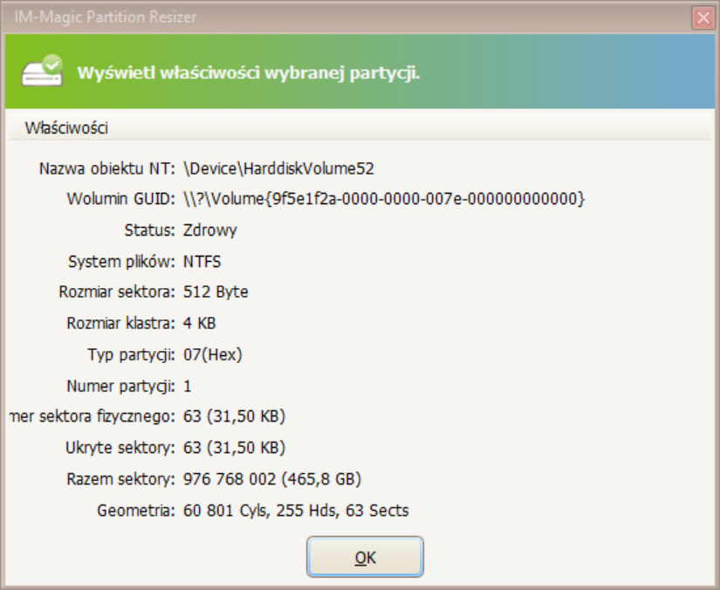Click the Numer partycji value 1

click(x=187, y=386)
